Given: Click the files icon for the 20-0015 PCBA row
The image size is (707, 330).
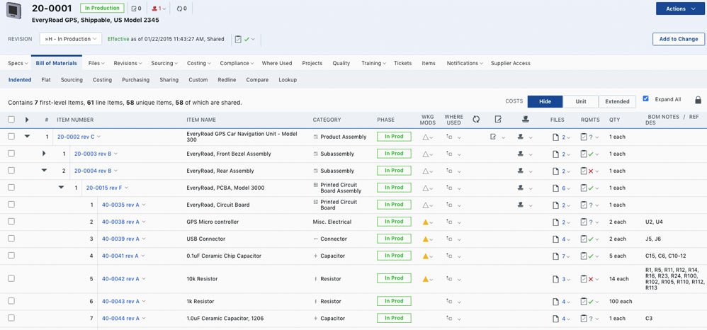Looking at the screenshot, I should [556, 188].
